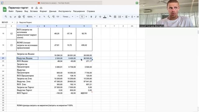199x112 pixels.
Task: Open the Файл menu
Action: [11, 11]
